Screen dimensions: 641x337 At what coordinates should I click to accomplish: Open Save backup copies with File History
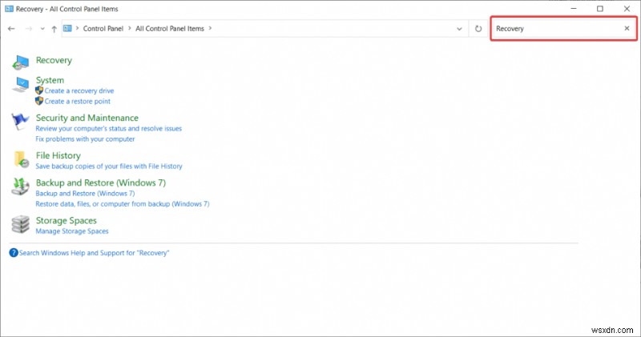(x=109, y=166)
